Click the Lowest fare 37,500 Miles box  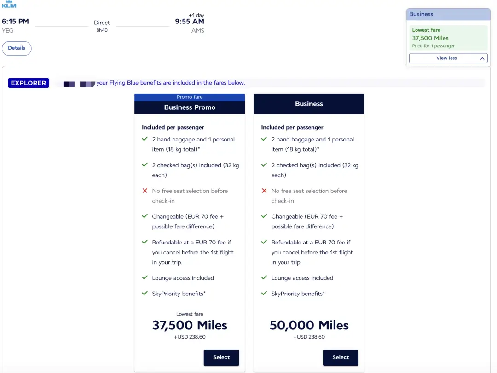pyautogui.click(x=448, y=38)
